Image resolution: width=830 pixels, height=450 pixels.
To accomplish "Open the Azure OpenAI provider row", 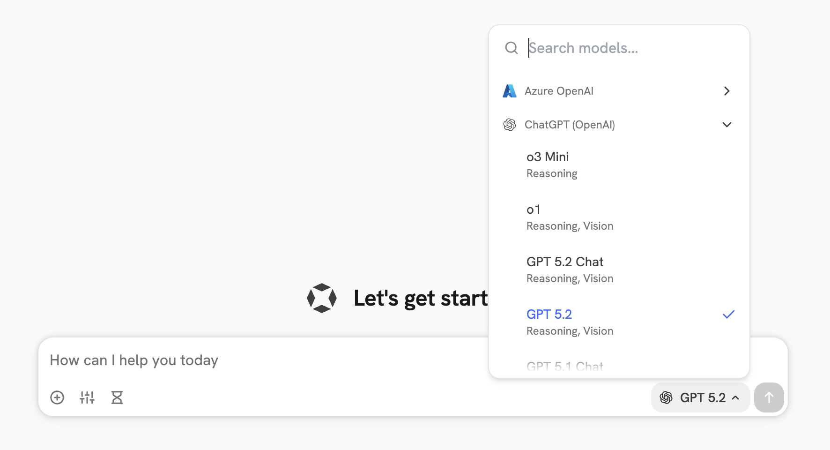I will pos(619,91).
